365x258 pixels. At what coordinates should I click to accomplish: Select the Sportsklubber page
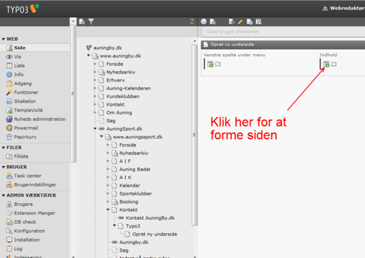pos(136,193)
